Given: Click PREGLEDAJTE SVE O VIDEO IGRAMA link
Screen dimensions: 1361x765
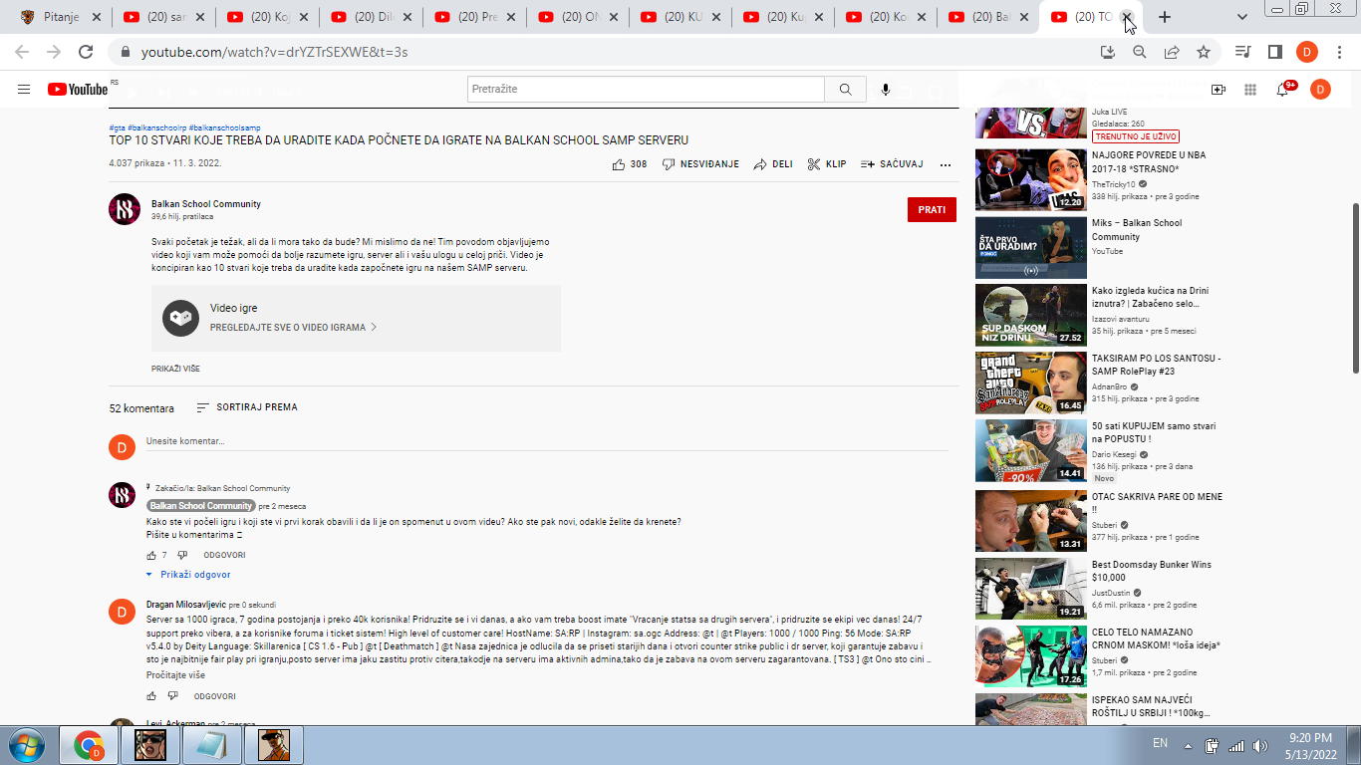Looking at the screenshot, I should pos(293,327).
